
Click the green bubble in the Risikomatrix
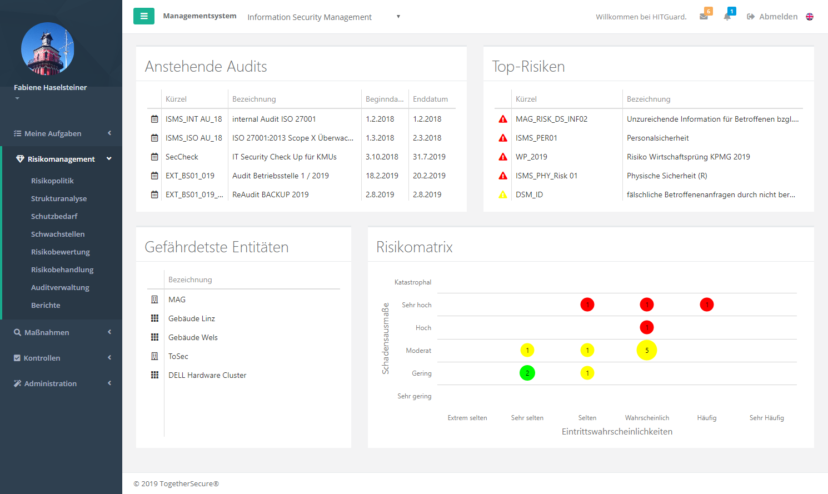click(527, 373)
